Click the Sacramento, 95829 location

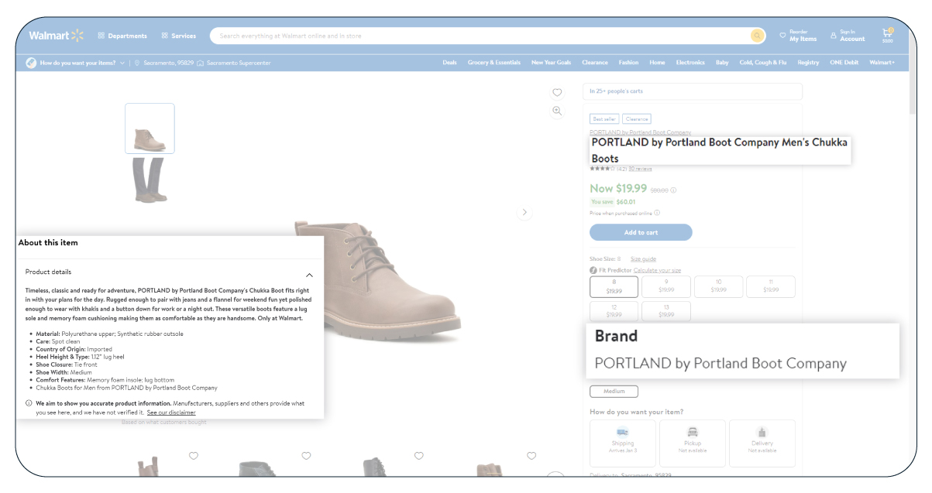point(163,63)
